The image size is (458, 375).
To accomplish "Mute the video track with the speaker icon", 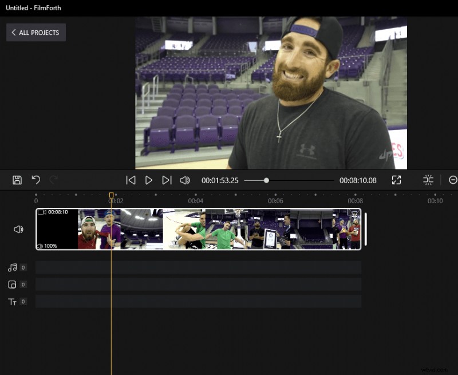I will coord(18,229).
